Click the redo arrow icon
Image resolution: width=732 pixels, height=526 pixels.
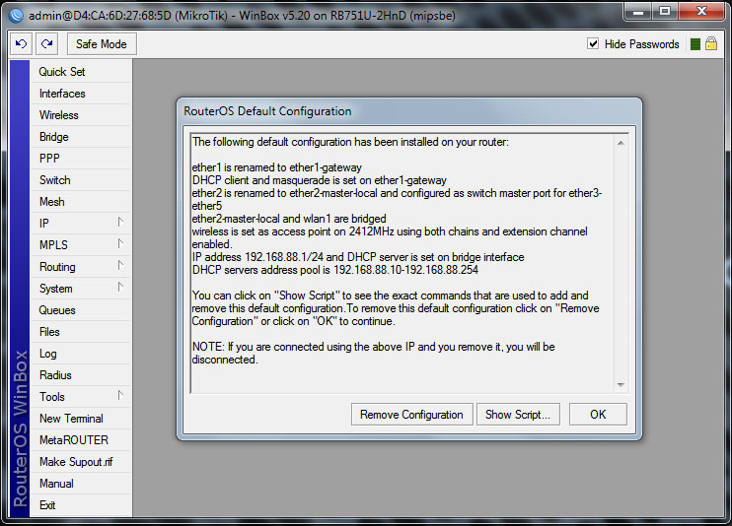coord(46,44)
